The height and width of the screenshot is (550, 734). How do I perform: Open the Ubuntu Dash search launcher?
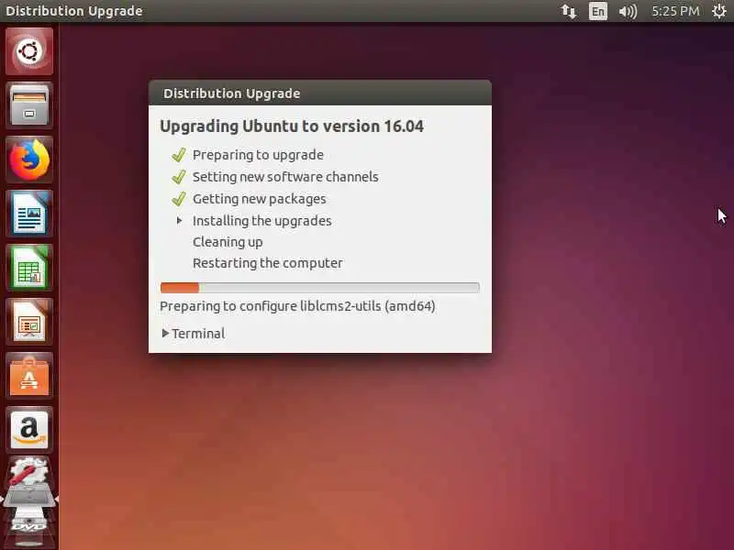coord(29,51)
